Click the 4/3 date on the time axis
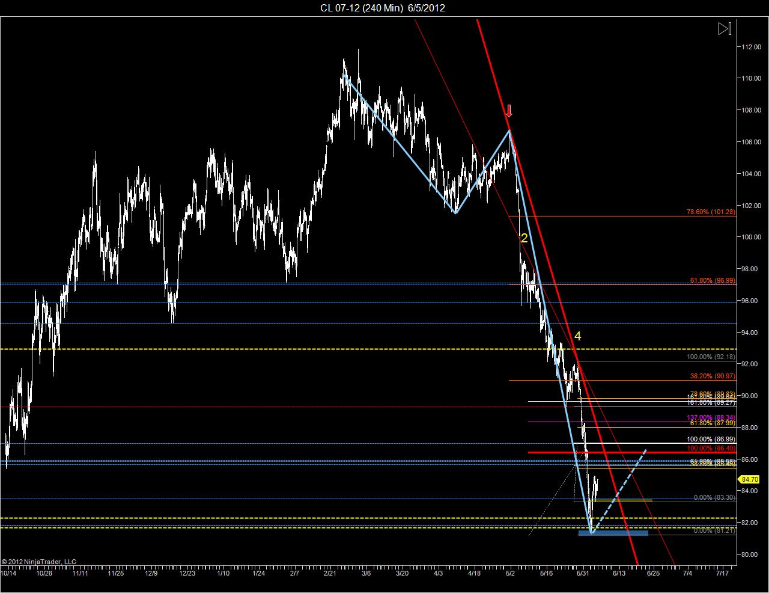 (x=438, y=573)
